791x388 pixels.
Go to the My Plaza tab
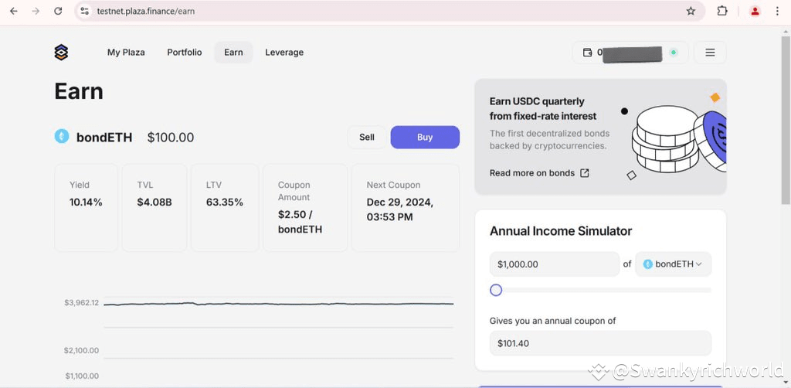pyautogui.click(x=126, y=53)
